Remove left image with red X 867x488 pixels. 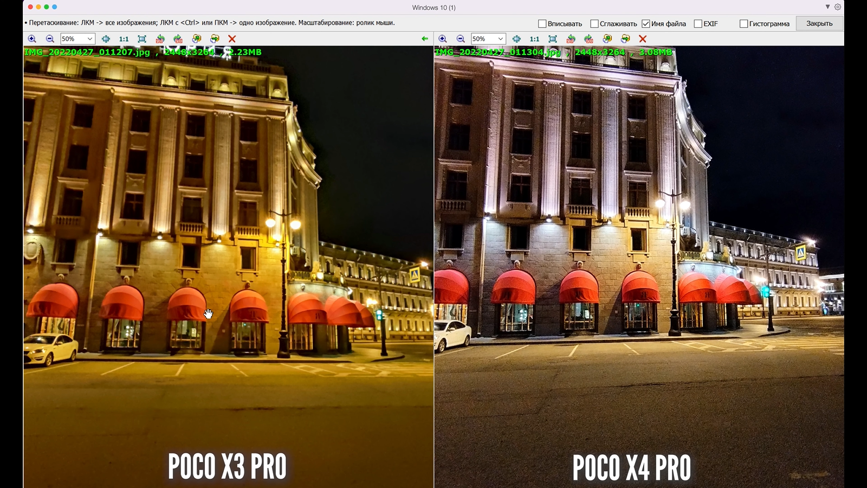[232, 39]
